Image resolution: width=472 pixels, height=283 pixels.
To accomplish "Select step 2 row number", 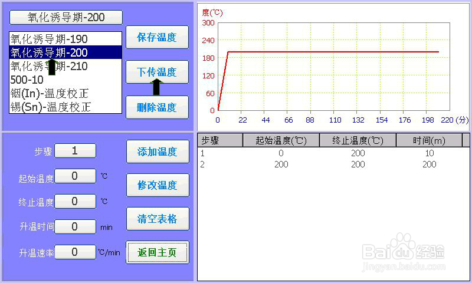I will tap(202, 164).
